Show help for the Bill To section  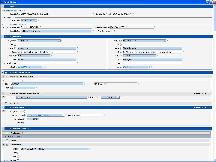(x=17, y=103)
